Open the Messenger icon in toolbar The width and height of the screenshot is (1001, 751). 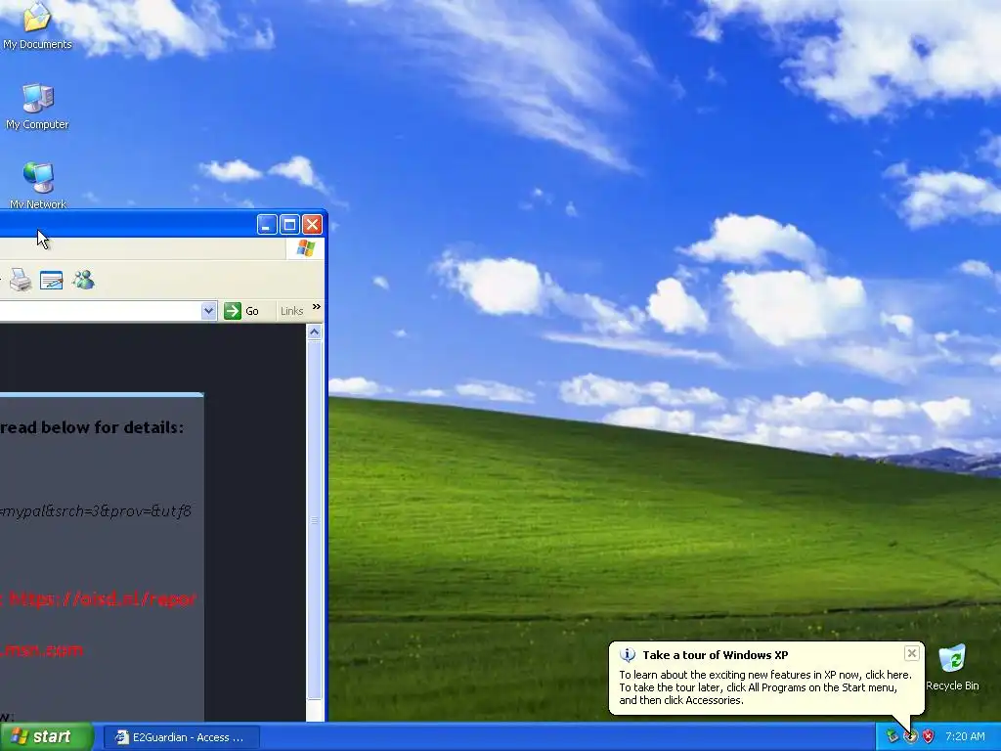click(83, 280)
